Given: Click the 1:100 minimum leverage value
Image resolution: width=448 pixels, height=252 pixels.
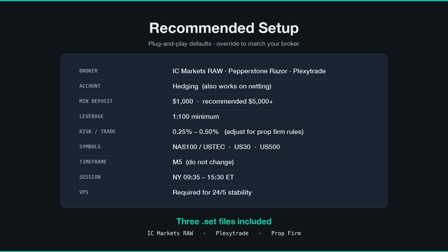Looking at the screenshot, I should (x=196, y=117).
